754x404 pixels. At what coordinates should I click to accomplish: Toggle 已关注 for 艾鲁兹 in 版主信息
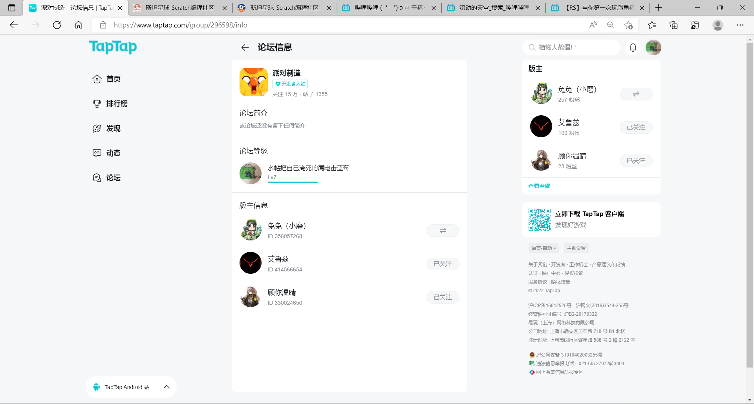[443, 264]
